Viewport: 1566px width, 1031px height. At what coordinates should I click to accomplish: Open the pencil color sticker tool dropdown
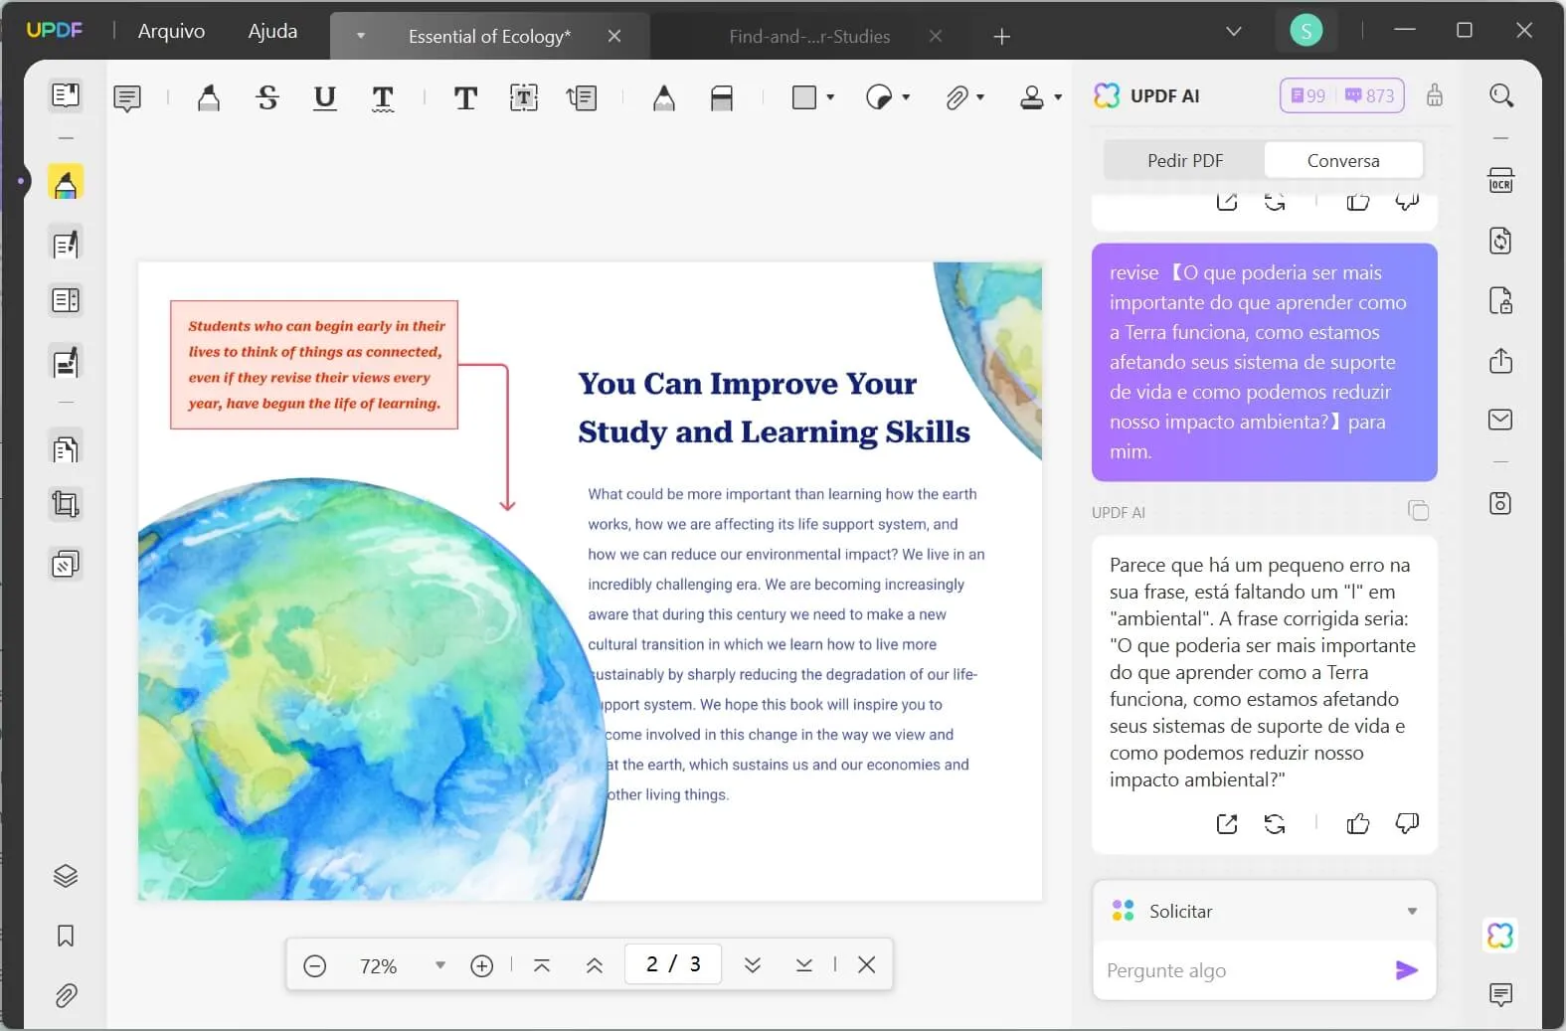coord(906,97)
